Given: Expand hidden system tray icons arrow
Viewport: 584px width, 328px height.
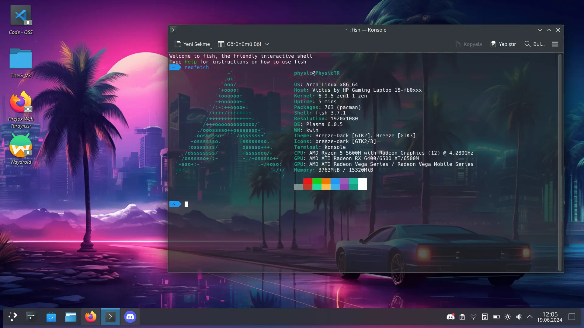Looking at the screenshot, I should click(x=530, y=317).
